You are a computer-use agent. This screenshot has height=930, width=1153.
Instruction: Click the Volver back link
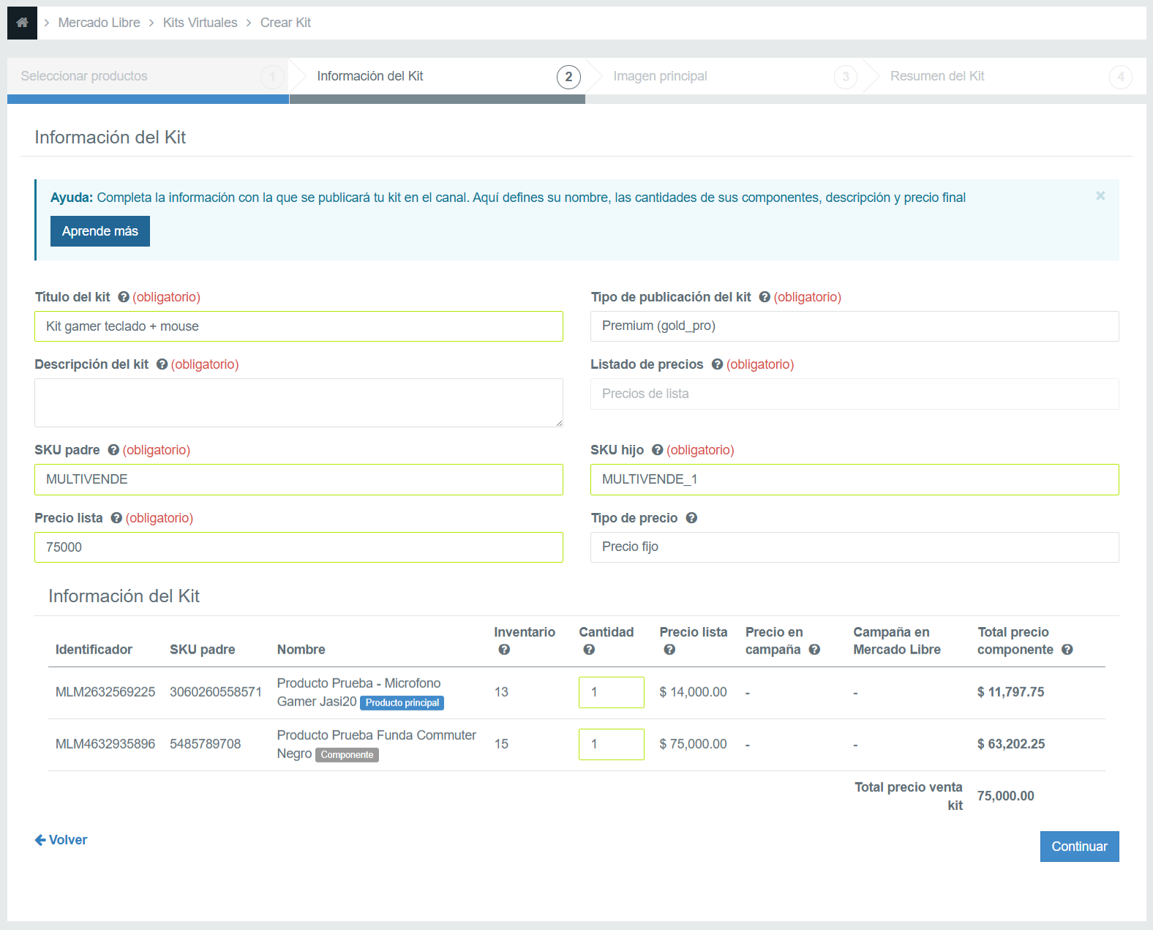(61, 840)
